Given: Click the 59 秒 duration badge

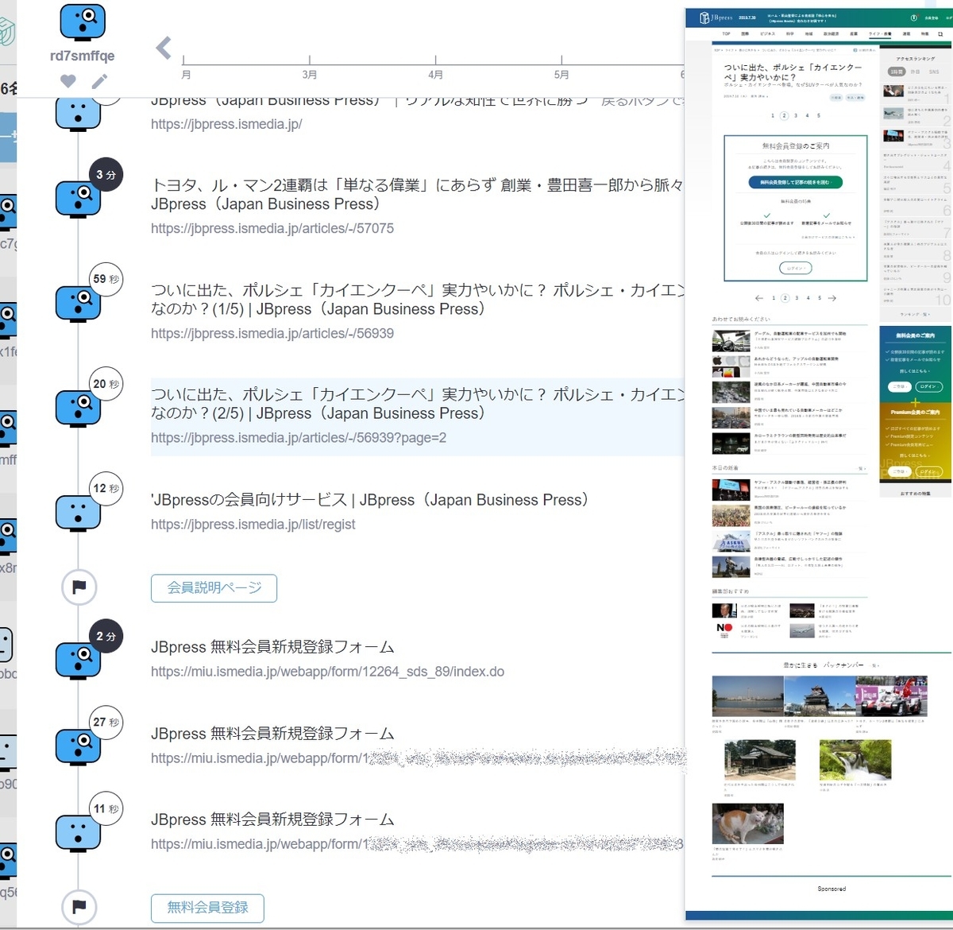Looking at the screenshot, I should [106, 279].
